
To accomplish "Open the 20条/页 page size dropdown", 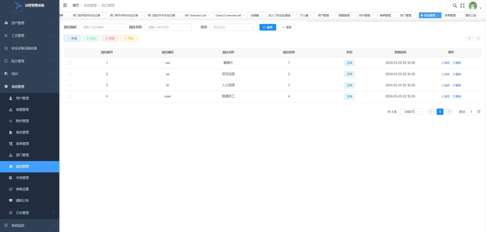I will coord(411,112).
